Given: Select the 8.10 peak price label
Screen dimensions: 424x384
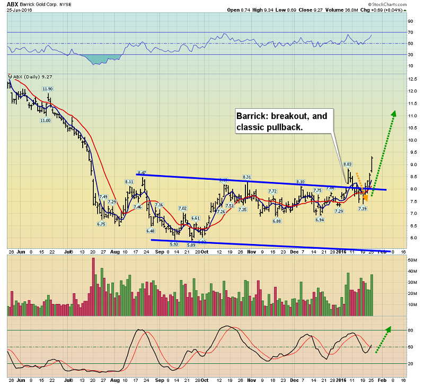Looking at the screenshot, I should pos(301,182).
